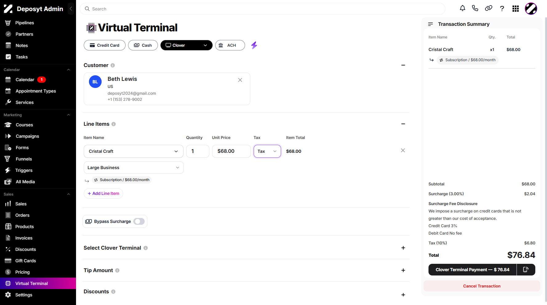Click the Select Clover Terminal info icon
547x305 pixels.
[146, 248]
